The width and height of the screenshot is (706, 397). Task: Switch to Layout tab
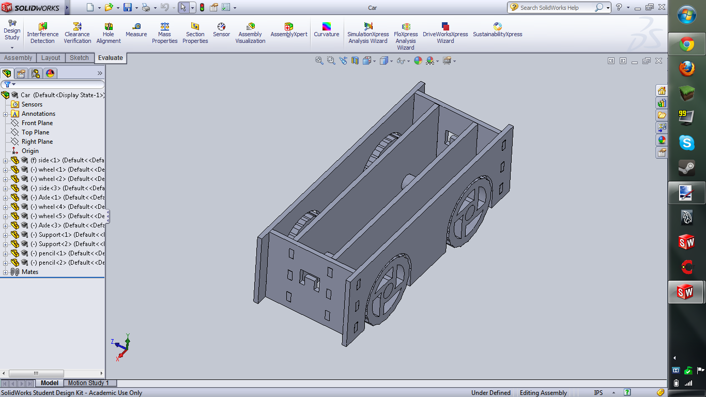click(x=51, y=58)
